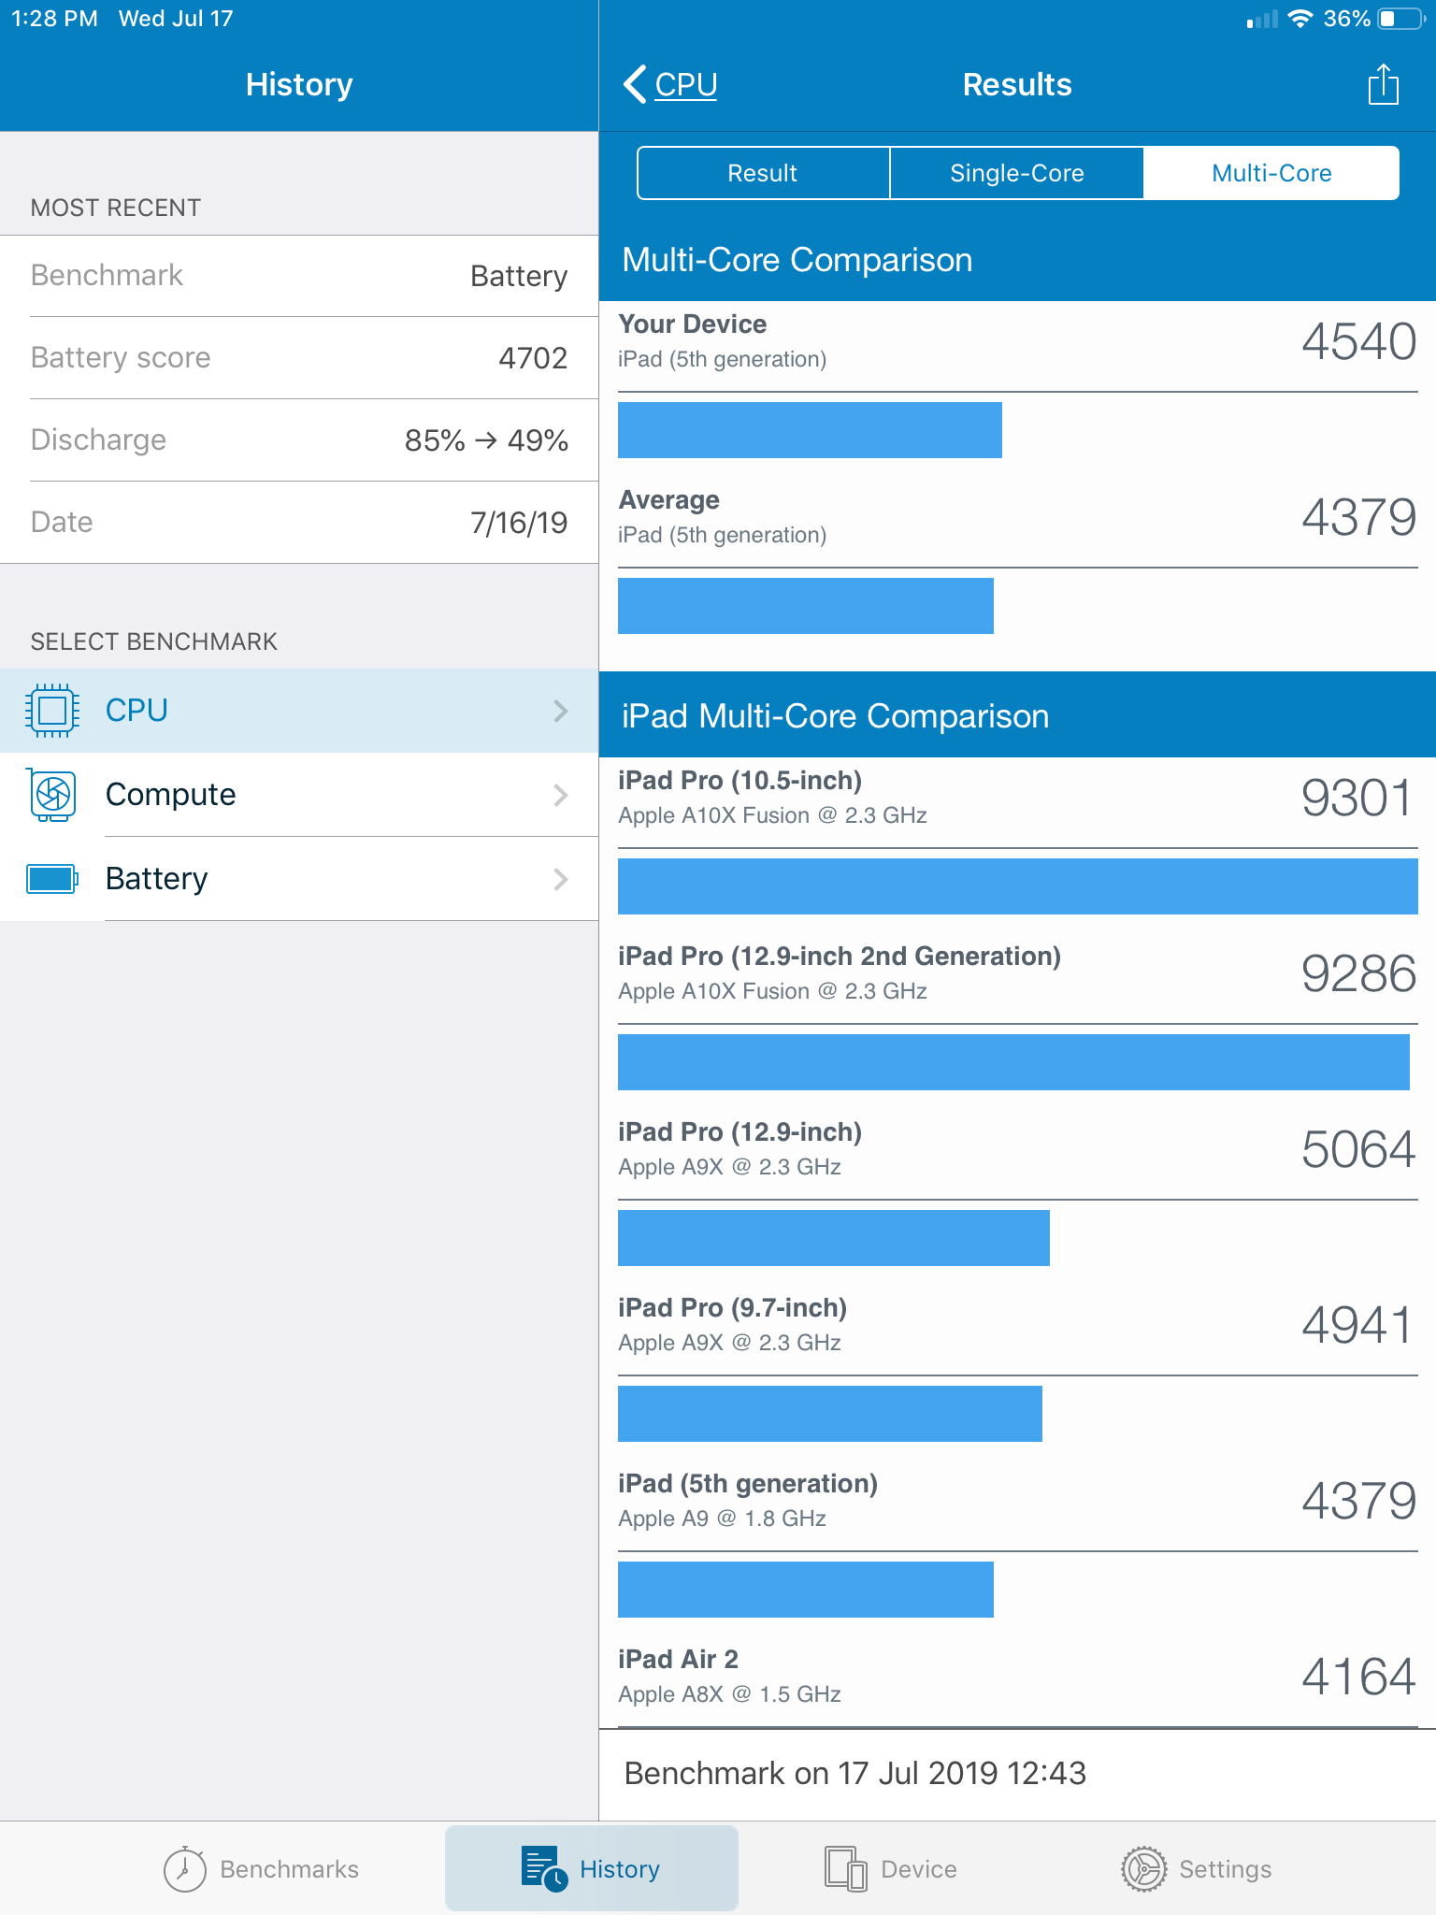This screenshot has width=1436, height=1915.
Task: Tap the Multi-Core Comparison heading
Action: click(x=797, y=260)
